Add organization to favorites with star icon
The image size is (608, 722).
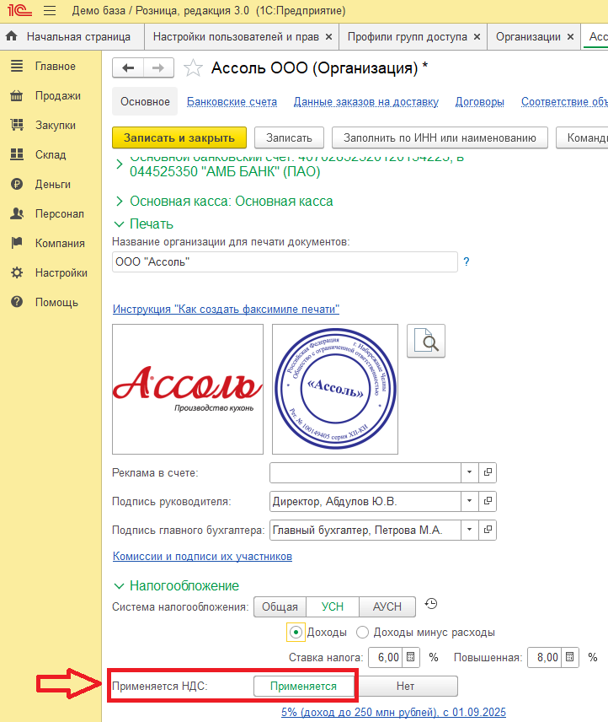click(193, 68)
